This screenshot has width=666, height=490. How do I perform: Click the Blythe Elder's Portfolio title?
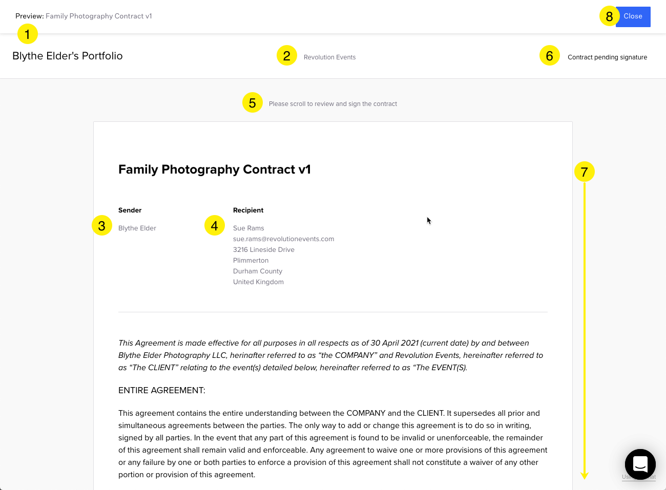point(68,56)
